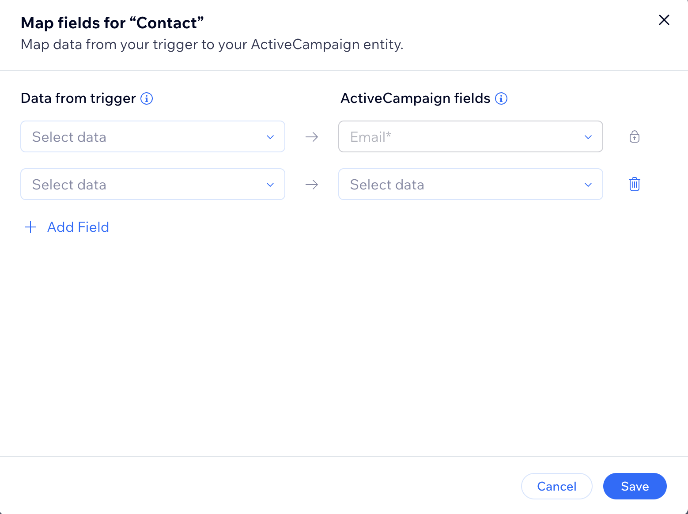Add Field link to create new mapping
The image size is (688, 514).
point(78,227)
